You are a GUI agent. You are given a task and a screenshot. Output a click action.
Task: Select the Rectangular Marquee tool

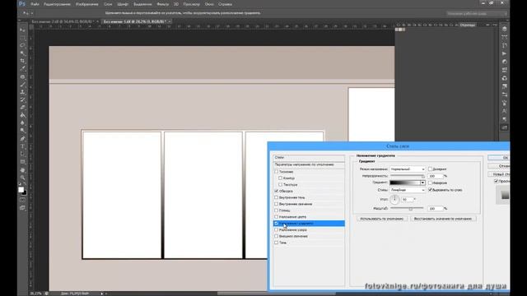click(x=22, y=38)
